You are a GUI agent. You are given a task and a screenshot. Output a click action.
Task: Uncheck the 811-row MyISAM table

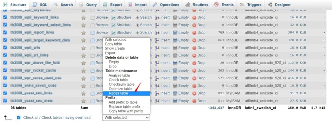[x=5, y=101]
